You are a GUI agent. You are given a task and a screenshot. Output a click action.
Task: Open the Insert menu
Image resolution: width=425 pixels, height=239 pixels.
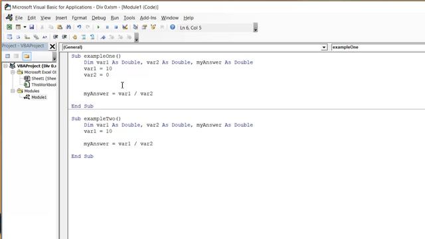pos(61,18)
